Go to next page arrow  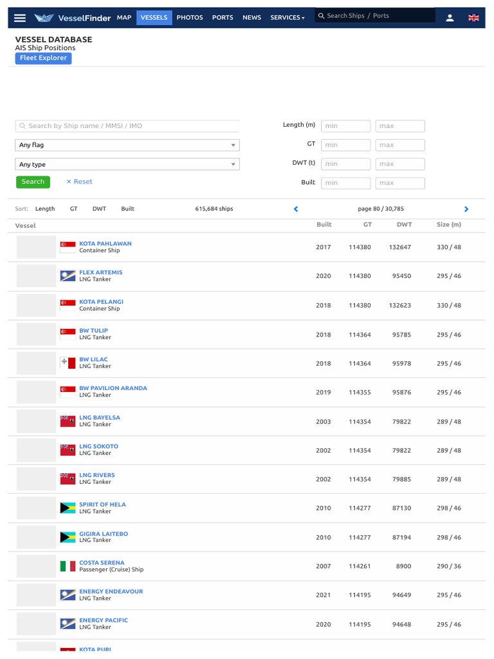(x=466, y=209)
